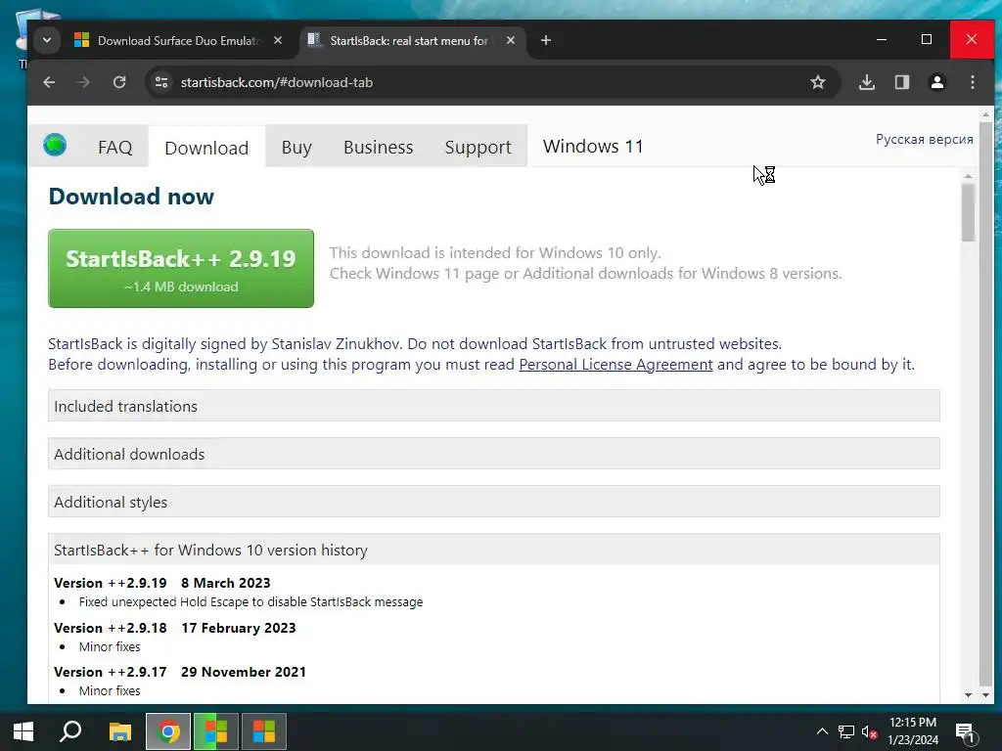Open the Chrome three-dot menu
This screenshot has width=1002, height=751.
point(972,82)
